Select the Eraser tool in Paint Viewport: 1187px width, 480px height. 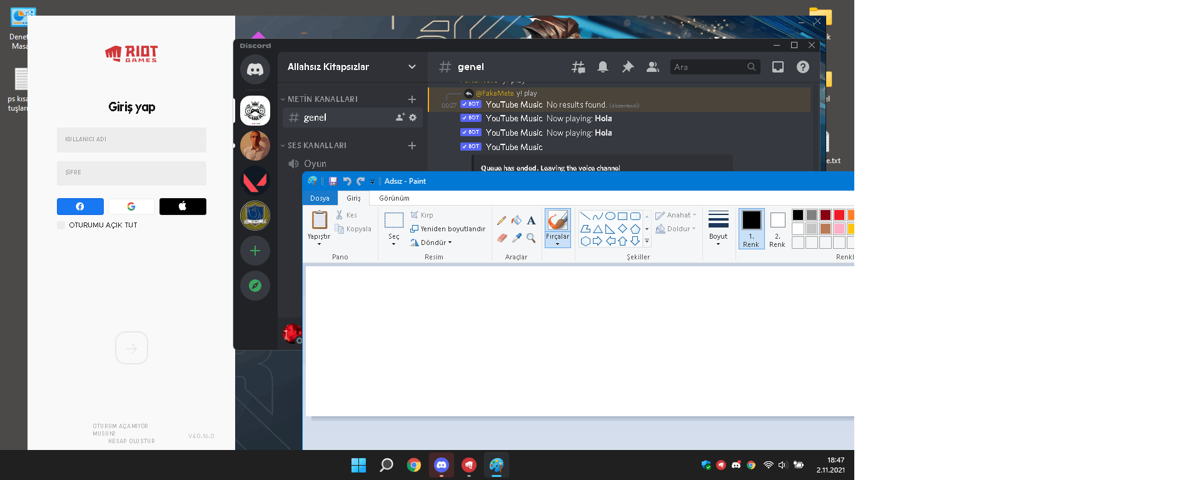tap(502, 237)
